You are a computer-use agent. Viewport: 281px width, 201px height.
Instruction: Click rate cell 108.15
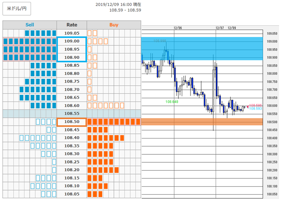(x=72, y=178)
